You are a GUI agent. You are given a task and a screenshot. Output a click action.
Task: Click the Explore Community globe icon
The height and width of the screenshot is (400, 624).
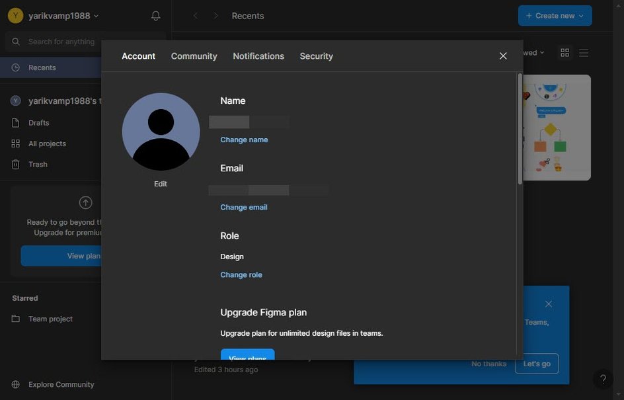(15, 385)
